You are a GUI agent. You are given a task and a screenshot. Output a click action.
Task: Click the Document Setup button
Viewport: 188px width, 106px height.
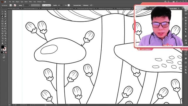77,5
